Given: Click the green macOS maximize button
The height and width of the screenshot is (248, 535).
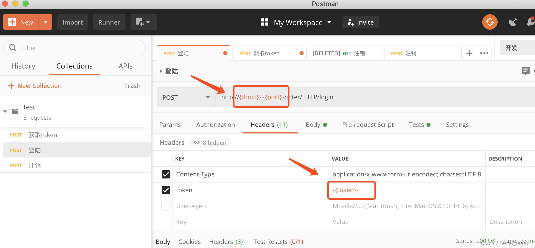Looking at the screenshot, I should coord(26,4).
